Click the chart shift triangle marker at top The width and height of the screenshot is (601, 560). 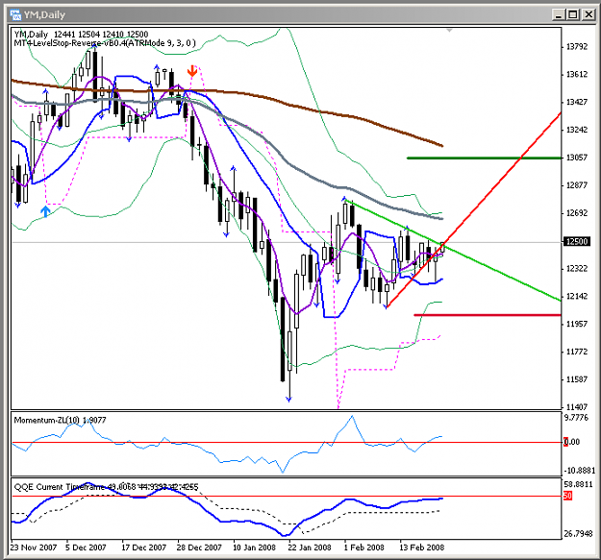pyautogui.click(x=449, y=30)
